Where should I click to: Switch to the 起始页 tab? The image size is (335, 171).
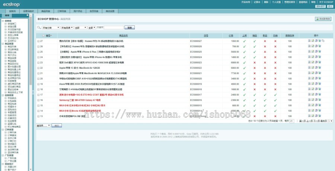pyautogui.click(x=13, y=11)
